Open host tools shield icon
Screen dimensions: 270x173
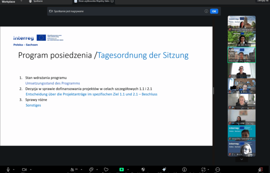[143, 170]
